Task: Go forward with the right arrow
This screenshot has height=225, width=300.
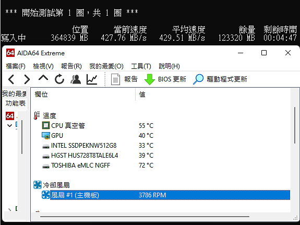Action: coord(27,79)
